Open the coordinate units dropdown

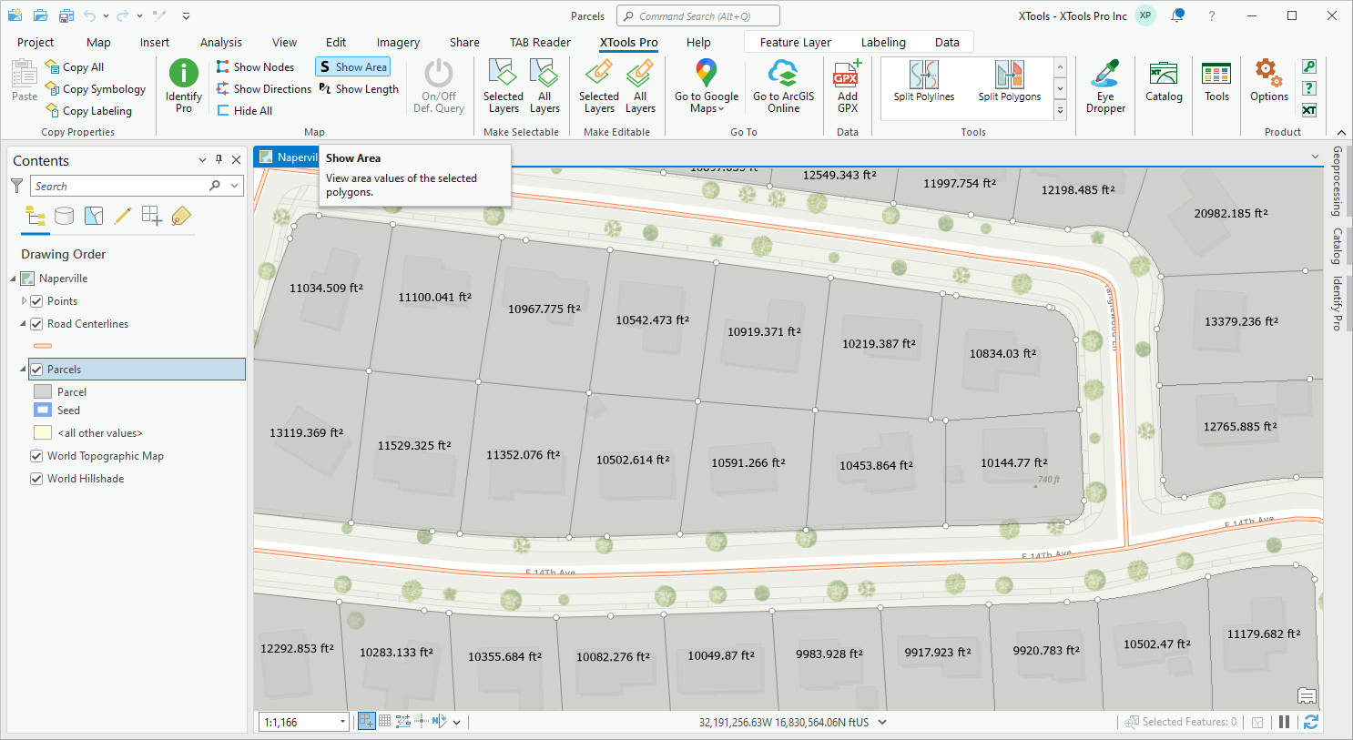[881, 722]
